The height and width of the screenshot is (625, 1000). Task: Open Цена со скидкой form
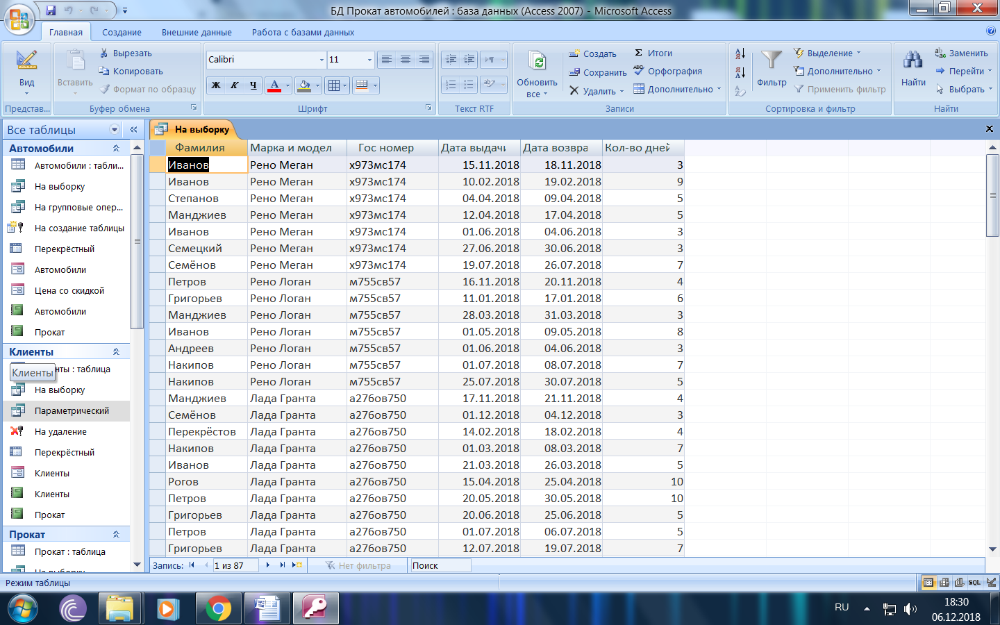pyautogui.click(x=67, y=290)
